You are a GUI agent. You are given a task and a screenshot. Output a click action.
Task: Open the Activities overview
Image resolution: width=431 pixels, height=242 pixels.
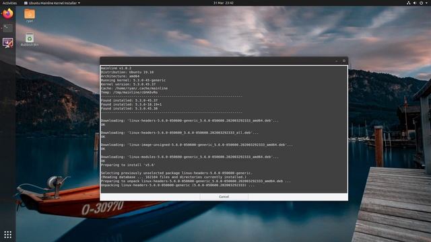click(x=9, y=3)
